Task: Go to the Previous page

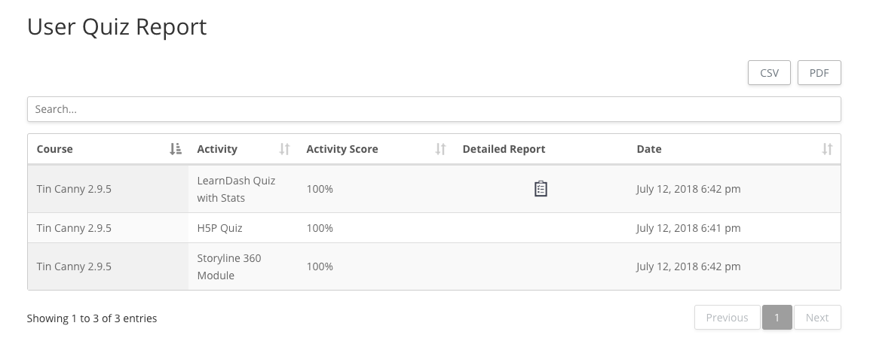Action: point(727,318)
